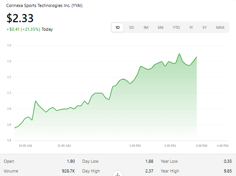This screenshot has width=236, height=176.
Task: Click the Year Low value 0.35
Action: [x=228, y=161]
